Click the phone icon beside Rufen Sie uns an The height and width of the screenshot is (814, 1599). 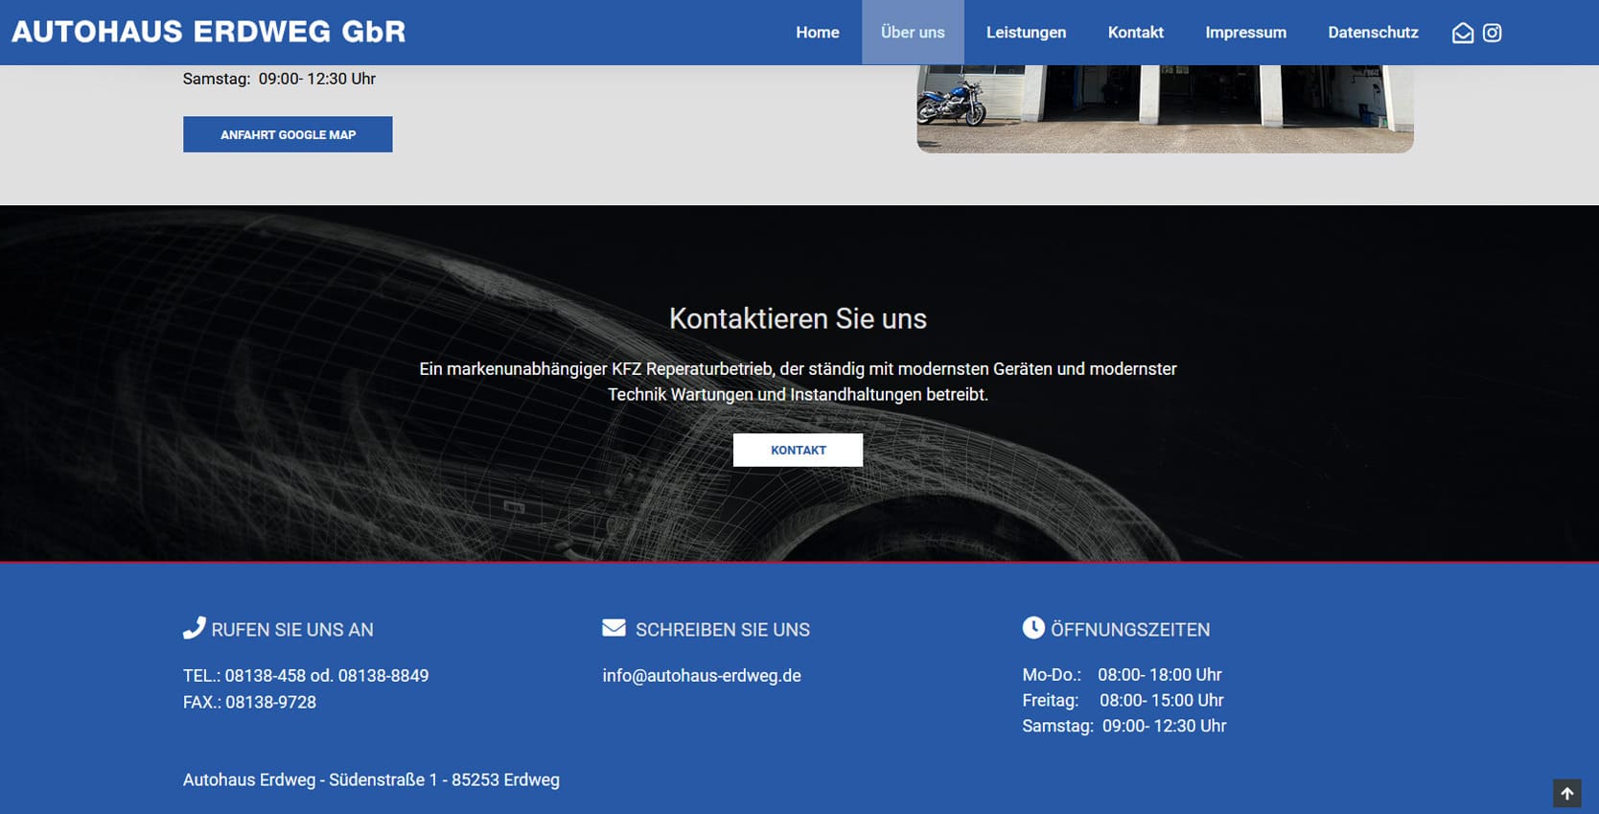click(194, 628)
